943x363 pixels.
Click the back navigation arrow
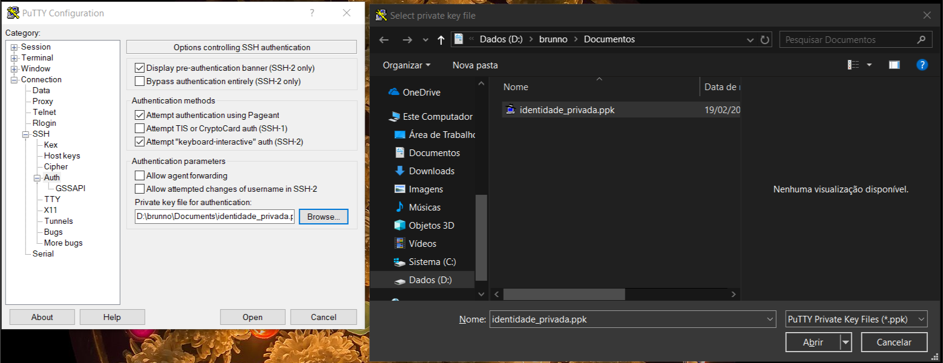pyautogui.click(x=384, y=39)
